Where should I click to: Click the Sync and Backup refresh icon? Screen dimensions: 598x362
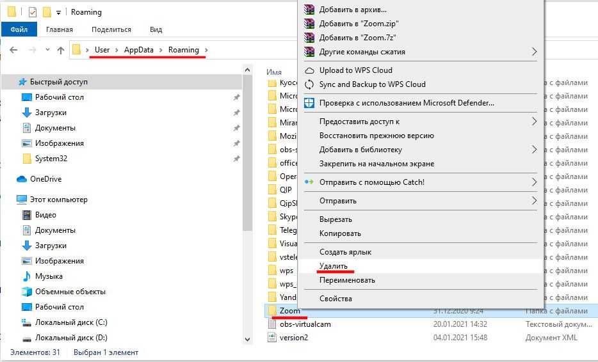pyautogui.click(x=309, y=84)
